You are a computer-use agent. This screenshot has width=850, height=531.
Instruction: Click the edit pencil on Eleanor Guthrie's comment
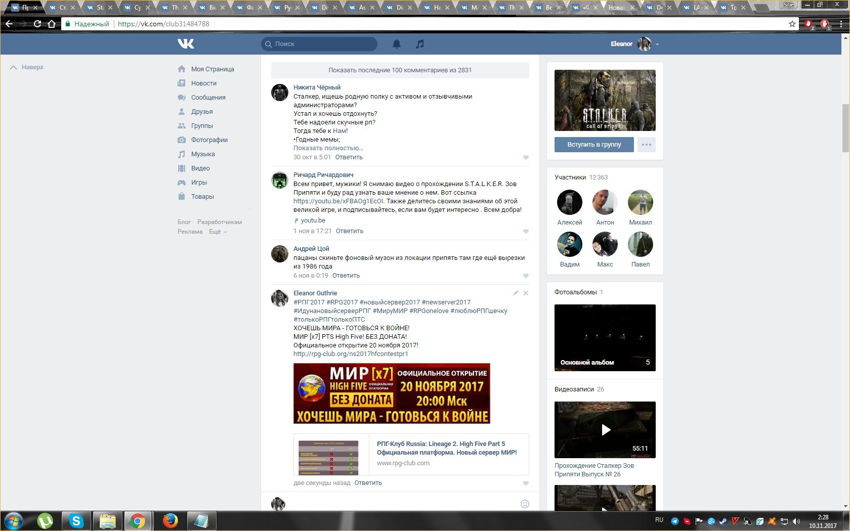pyautogui.click(x=516, y=293)
